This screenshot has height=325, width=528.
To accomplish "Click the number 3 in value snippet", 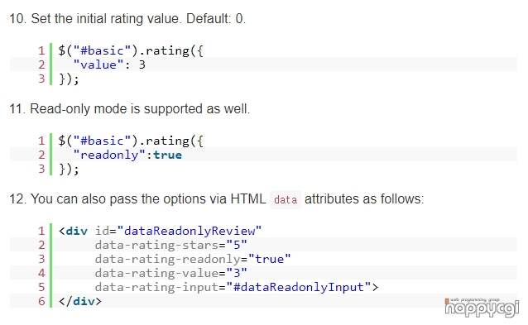I will [x=142, y=65].
